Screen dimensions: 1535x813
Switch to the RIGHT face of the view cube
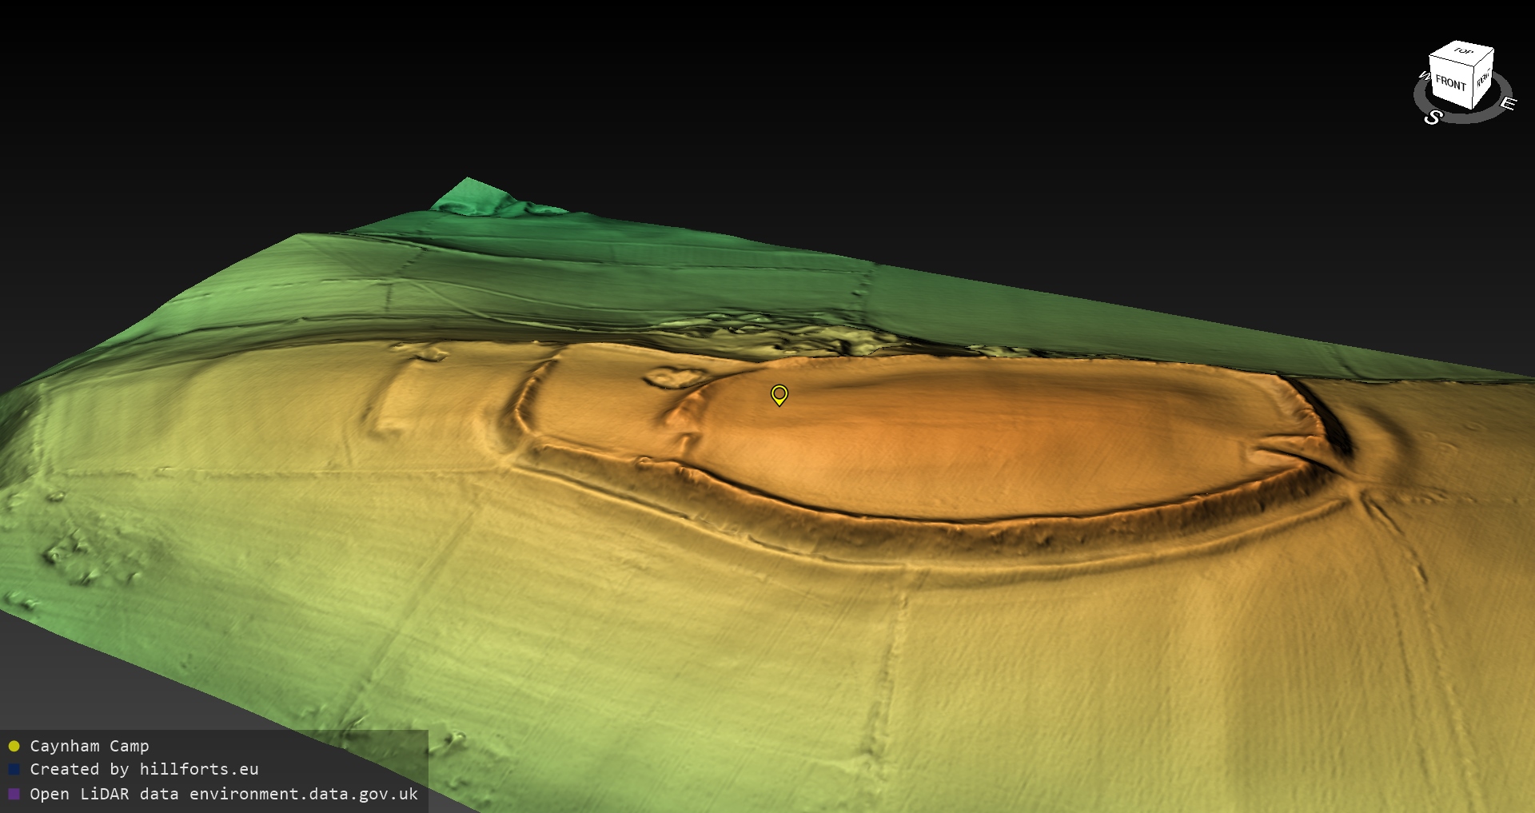tap(1483, 78)
